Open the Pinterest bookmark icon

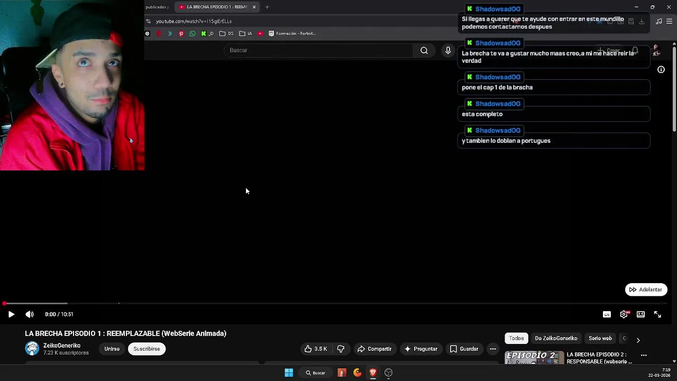pyautogui.click(x=181, y=33)
